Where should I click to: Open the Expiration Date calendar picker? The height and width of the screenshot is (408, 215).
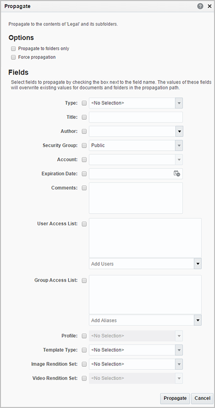[x=177, y=174]
